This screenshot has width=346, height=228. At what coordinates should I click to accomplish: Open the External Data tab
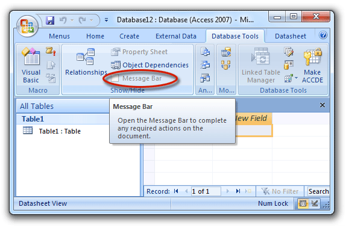coord(176,36)
